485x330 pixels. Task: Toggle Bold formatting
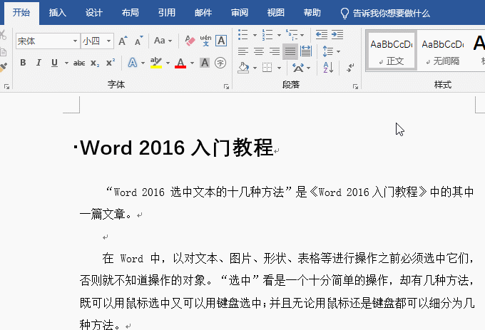tap(23, 63)
